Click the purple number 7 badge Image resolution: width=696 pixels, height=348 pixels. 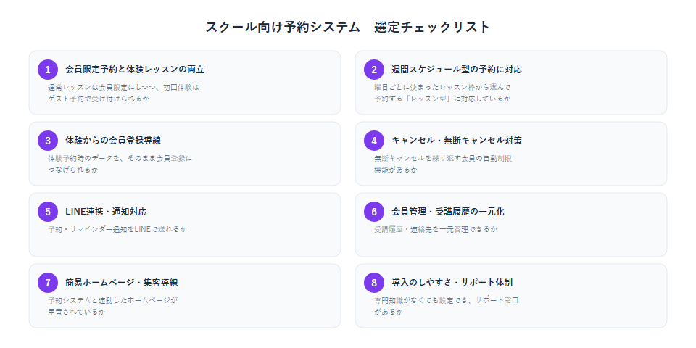pos(48,283)
